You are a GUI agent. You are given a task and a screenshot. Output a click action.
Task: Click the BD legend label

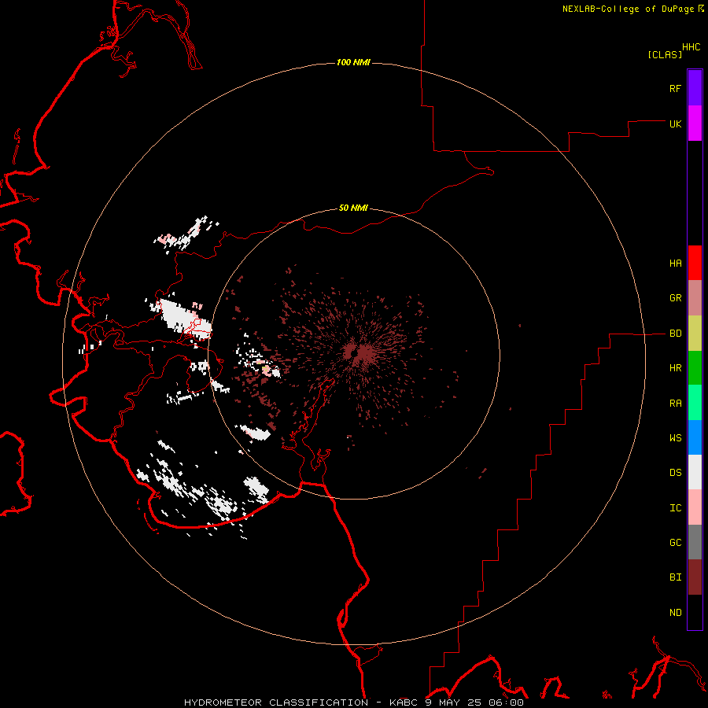click(x=675, y=334)
